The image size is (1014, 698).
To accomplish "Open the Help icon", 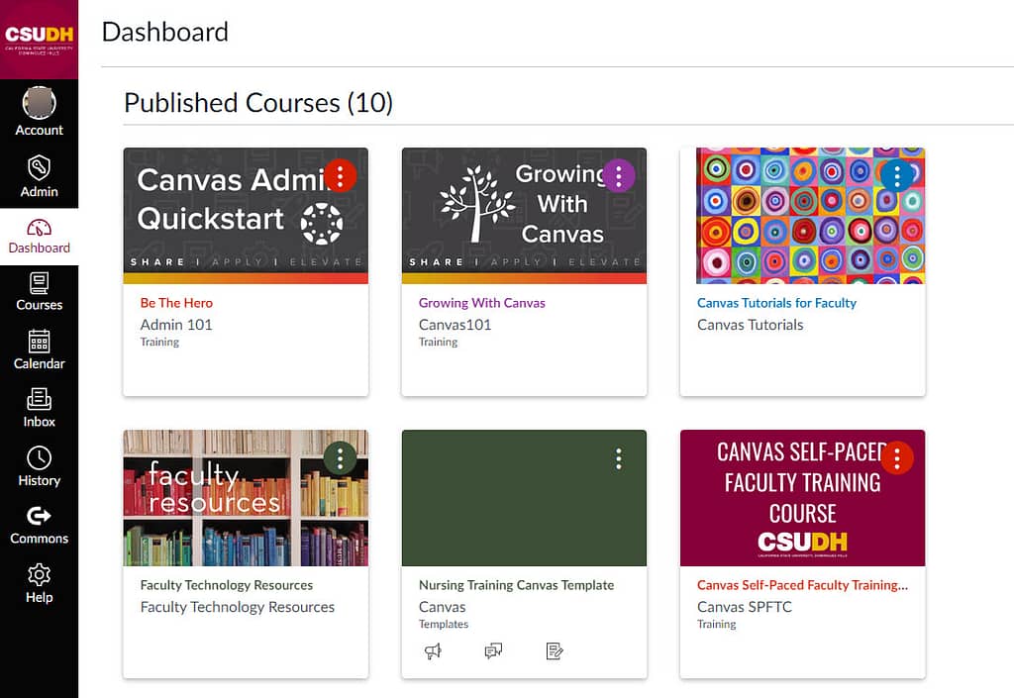I will (39, 574).
